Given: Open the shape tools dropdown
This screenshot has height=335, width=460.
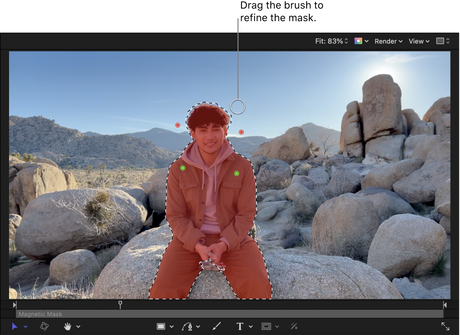Looking at the screenshot, I should click(171, 326).
